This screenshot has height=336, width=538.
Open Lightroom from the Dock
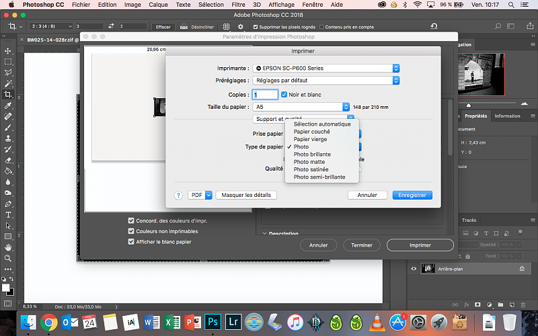click(x=235, y=322)
